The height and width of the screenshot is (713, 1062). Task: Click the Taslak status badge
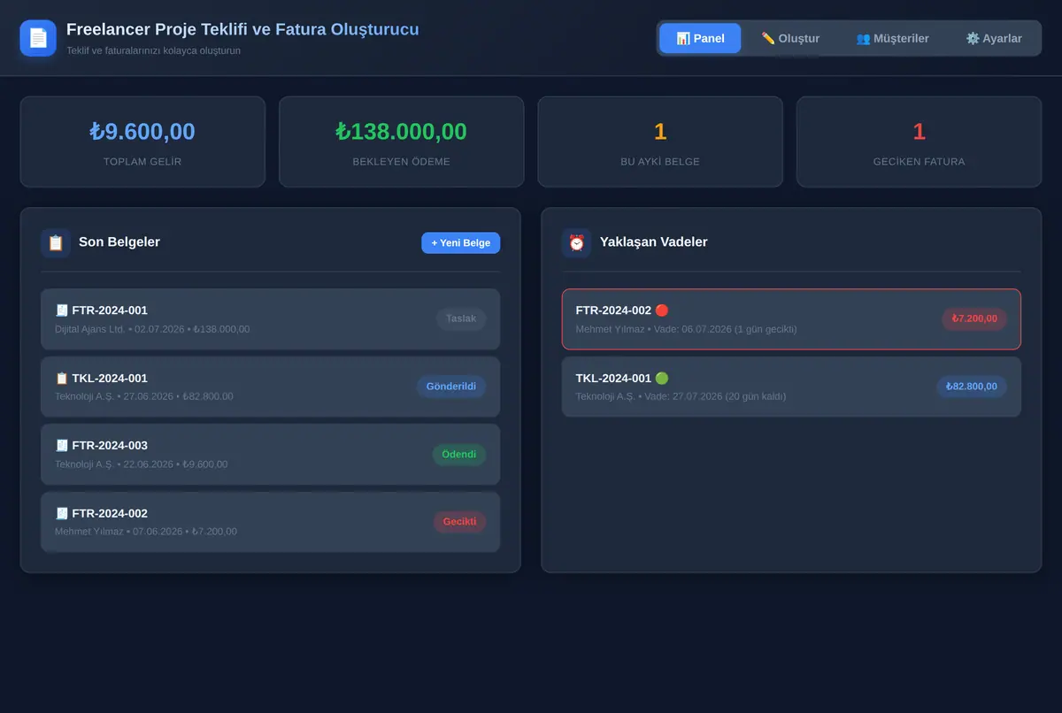coord(460,318)
